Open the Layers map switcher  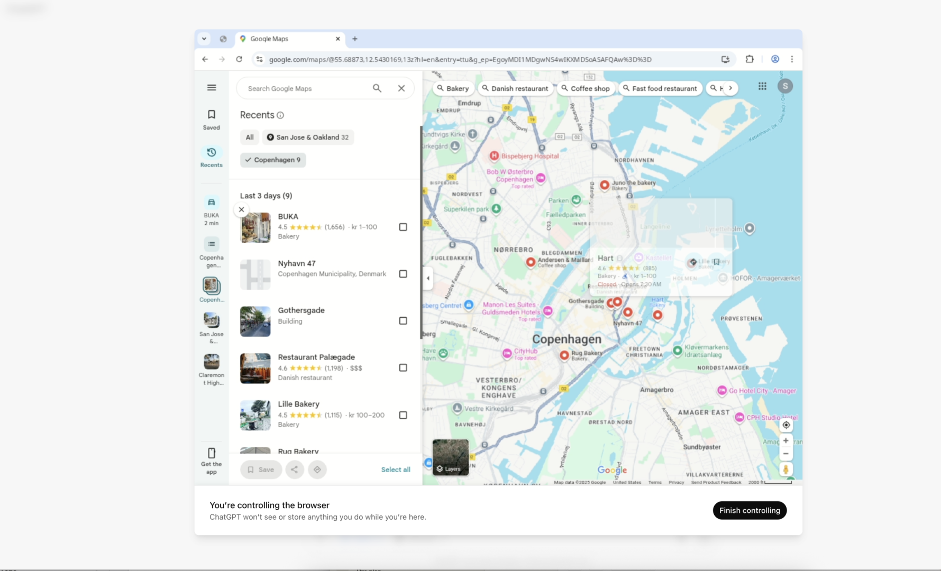coord(451,457)
